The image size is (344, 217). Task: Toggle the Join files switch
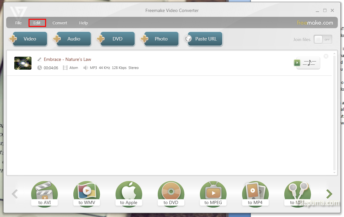pyautogui.click(x=323, y=40)
